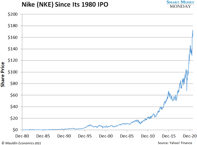Select the $60 y-axis label

tap(14, 95)
